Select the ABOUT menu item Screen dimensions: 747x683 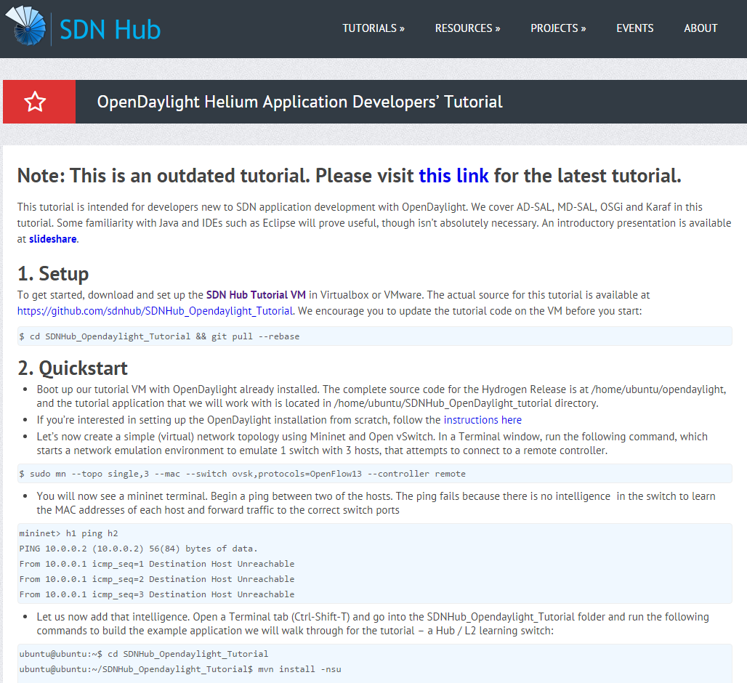point(700,28)
